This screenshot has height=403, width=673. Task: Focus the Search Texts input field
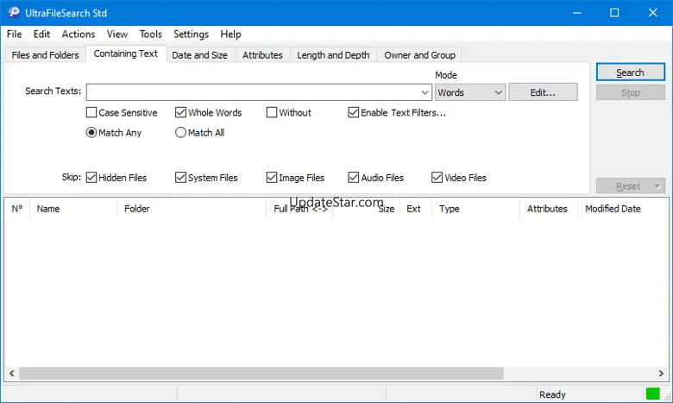coord(253,92)
